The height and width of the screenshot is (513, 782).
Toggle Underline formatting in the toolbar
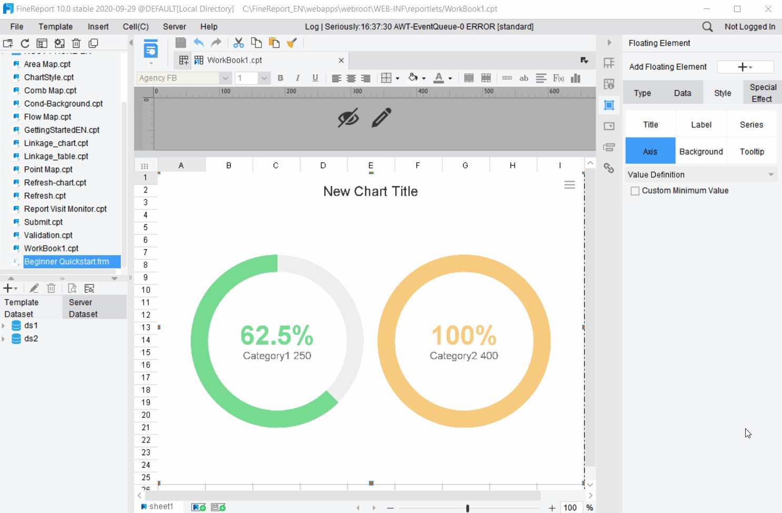tap(314, 78)
